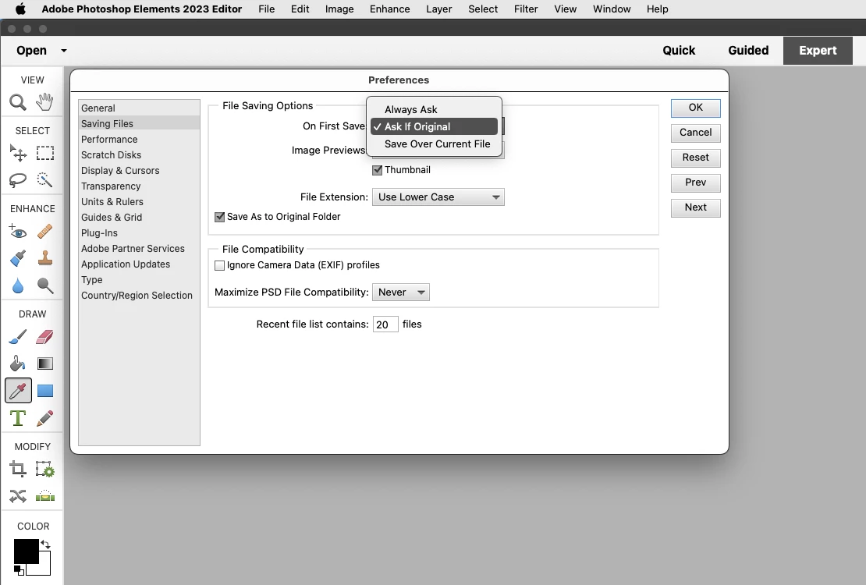Viewport: 866px width, 585px height.
Task: Switch to Quick mode tab
Action: click(x=679, y=50)
